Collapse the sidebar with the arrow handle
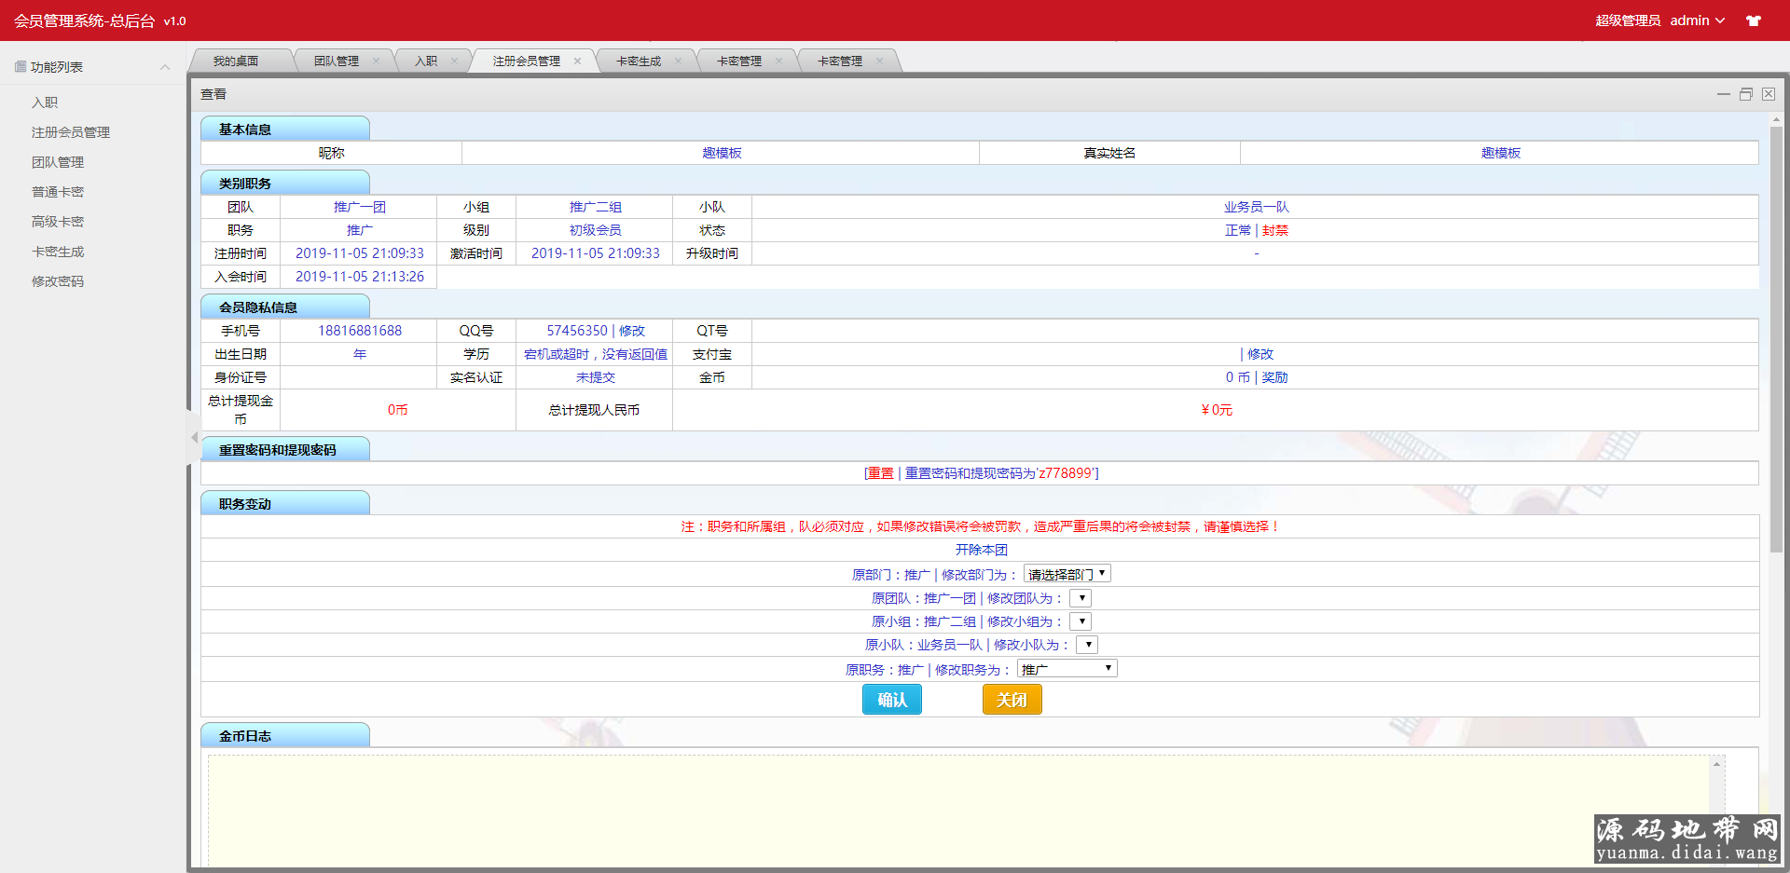The height and width of the screenshot is (873, 1790). pos(194,438)
